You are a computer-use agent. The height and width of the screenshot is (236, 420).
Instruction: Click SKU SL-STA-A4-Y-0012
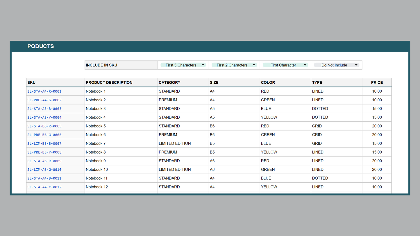(44, 187)
